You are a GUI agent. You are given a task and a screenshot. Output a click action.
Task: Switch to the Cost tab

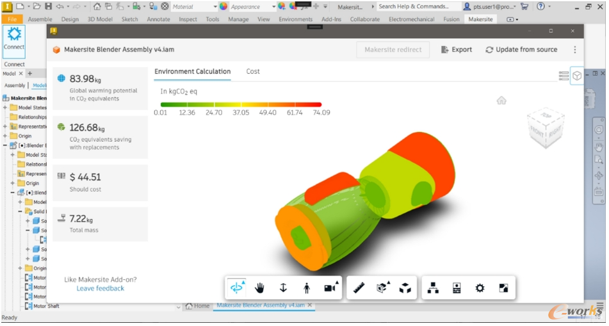(253, 72)
